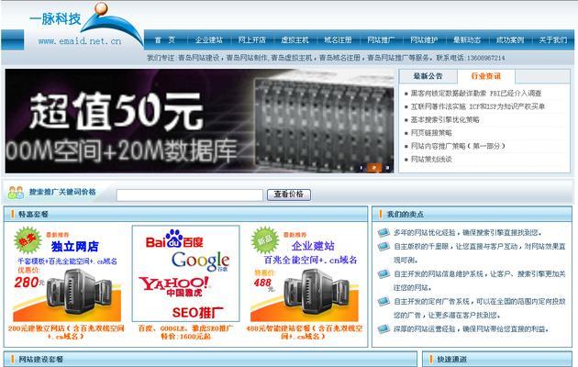
Task: Click the 热卖 badge on 独立网店
Action: (x=28, y=239)
